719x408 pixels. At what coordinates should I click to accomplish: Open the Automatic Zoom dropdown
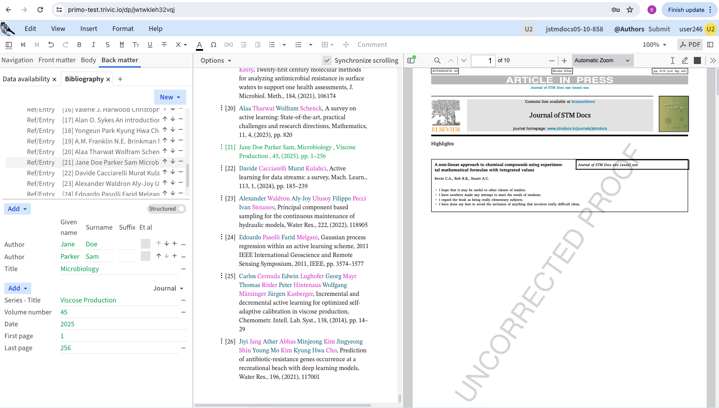602,60
